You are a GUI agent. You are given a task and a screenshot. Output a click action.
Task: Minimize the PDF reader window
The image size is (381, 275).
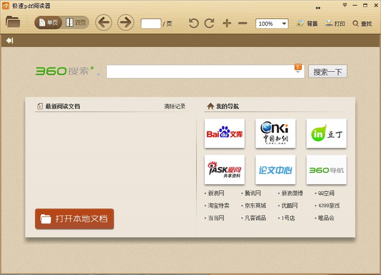pos(355,5)
